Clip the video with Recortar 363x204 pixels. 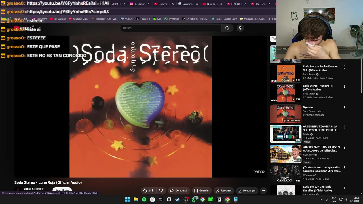click(x=223, y=190)
